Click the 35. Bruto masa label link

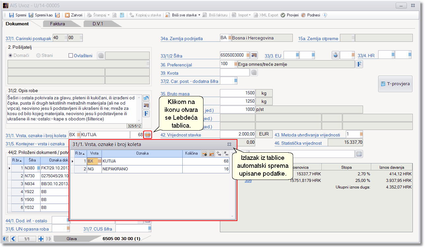(175, 94)
